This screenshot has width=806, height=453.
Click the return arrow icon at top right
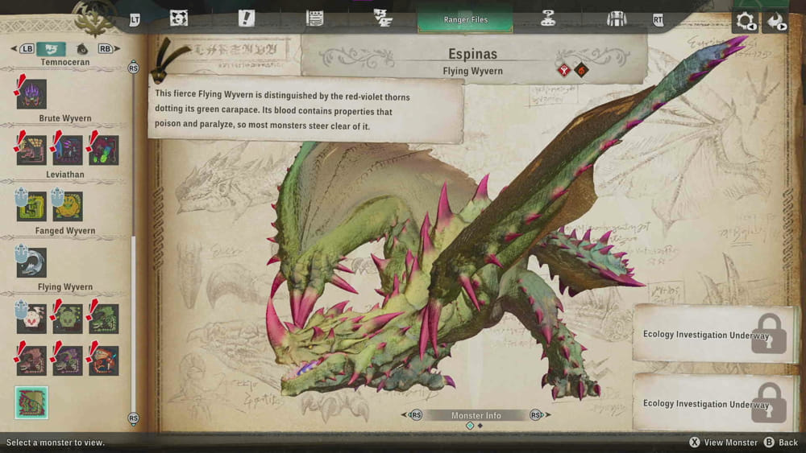click(x=775, y=22)
